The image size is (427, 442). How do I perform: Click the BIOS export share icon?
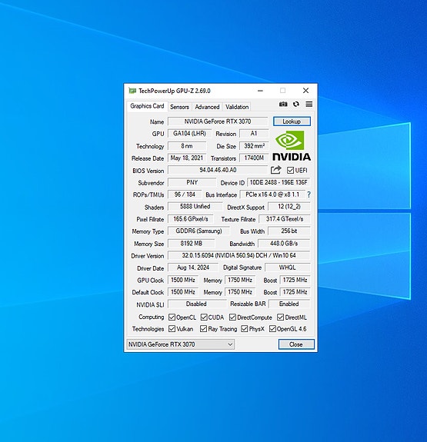[x=275, y=170]
